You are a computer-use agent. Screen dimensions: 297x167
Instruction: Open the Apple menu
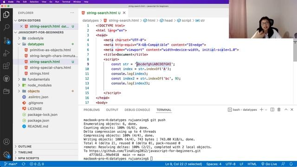click(x=4, y=2)
